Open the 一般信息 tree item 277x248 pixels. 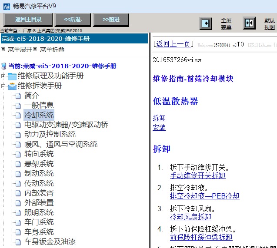coord(39,106)
